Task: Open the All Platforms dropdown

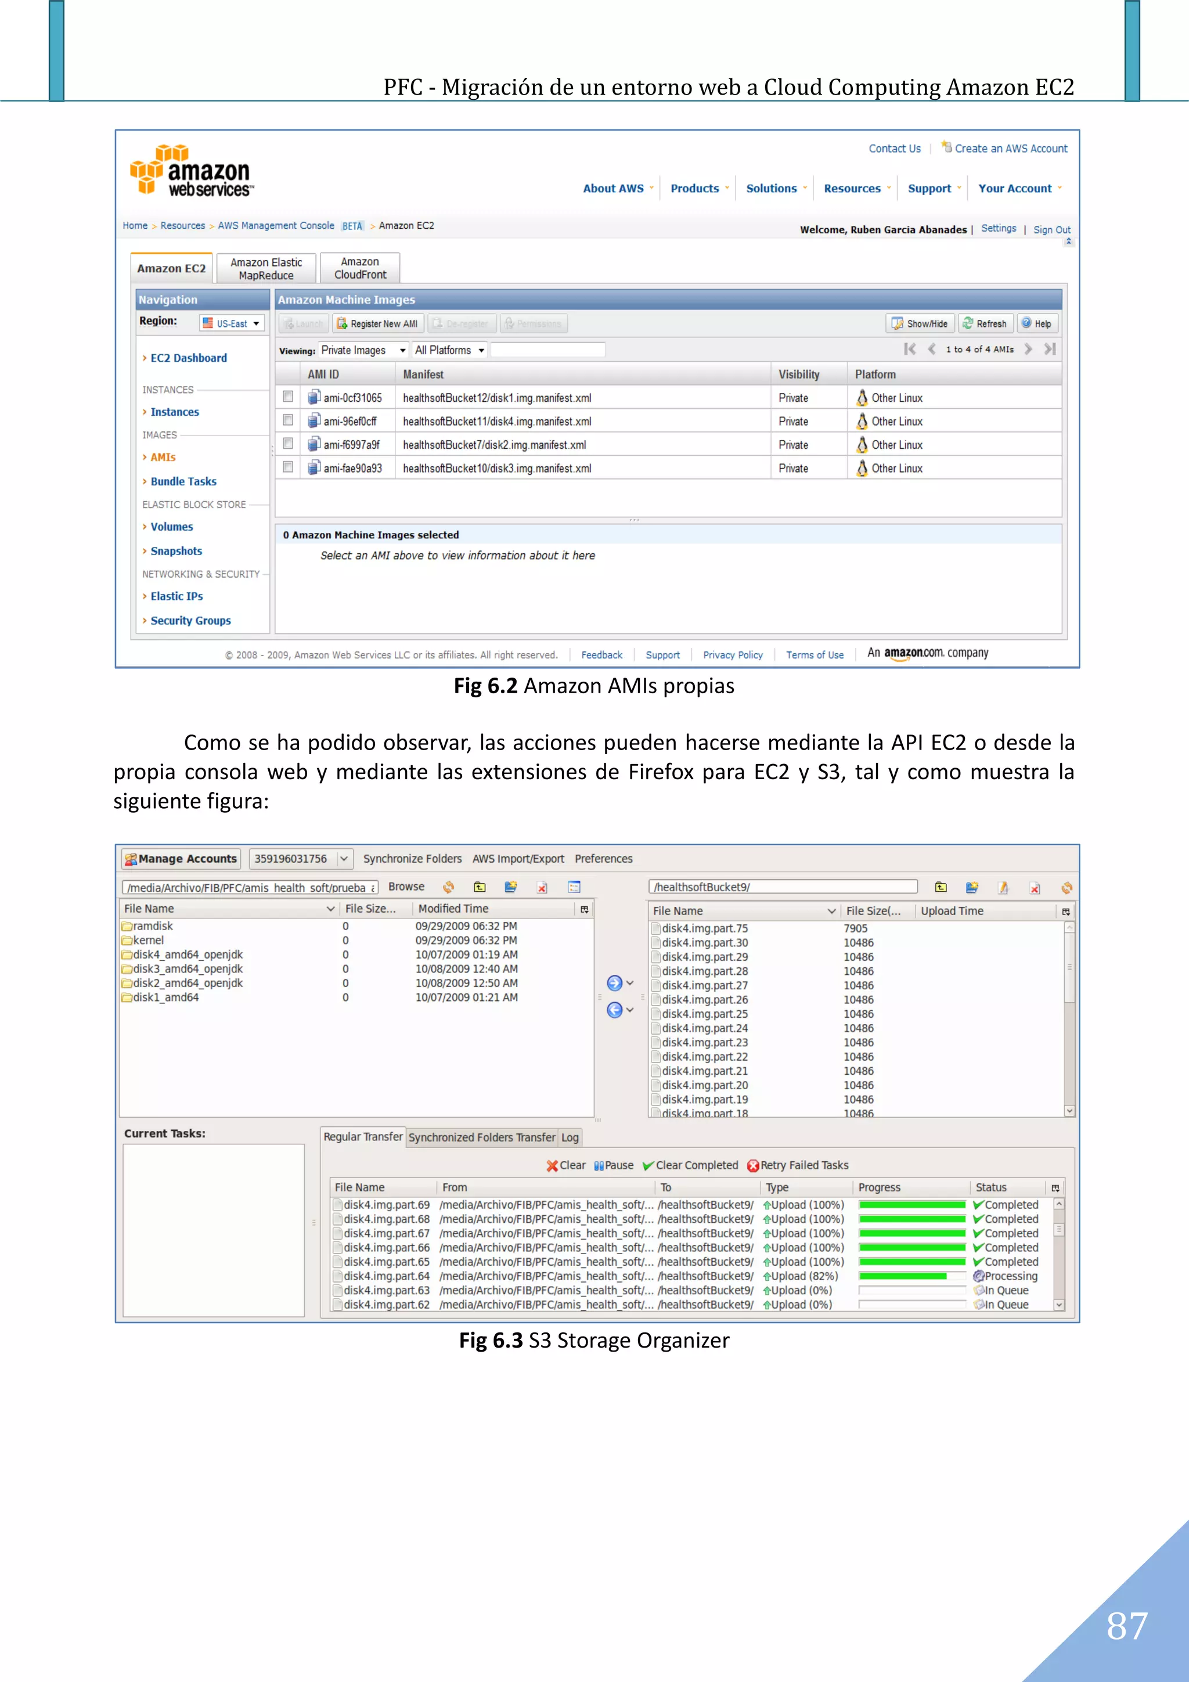Action: point(449,350)
